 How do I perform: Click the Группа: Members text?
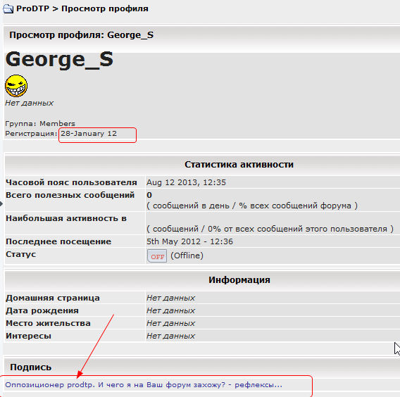click(40, 124)
